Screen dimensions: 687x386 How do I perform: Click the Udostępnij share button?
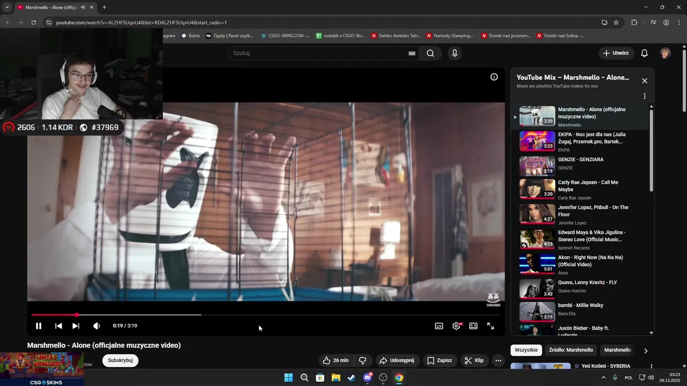(397, 360)
